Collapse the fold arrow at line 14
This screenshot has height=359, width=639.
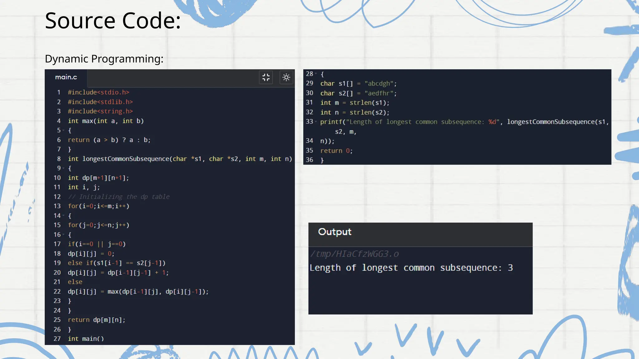pyautogui.click(x=64, y=216)
